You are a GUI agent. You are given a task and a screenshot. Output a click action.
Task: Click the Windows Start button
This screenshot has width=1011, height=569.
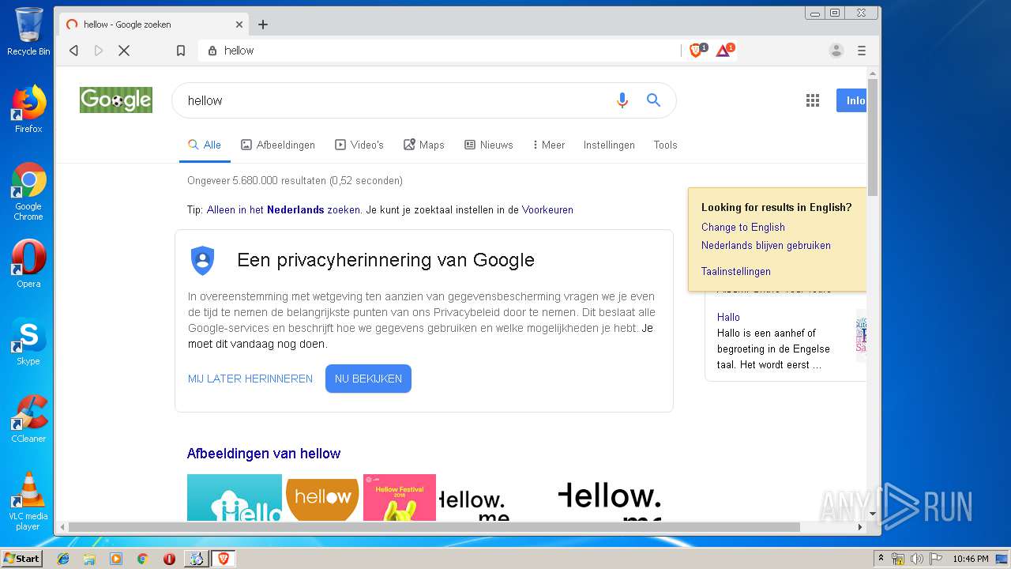point(21,559)
